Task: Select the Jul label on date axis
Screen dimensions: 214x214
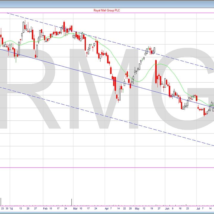Action: pos(198,209)
